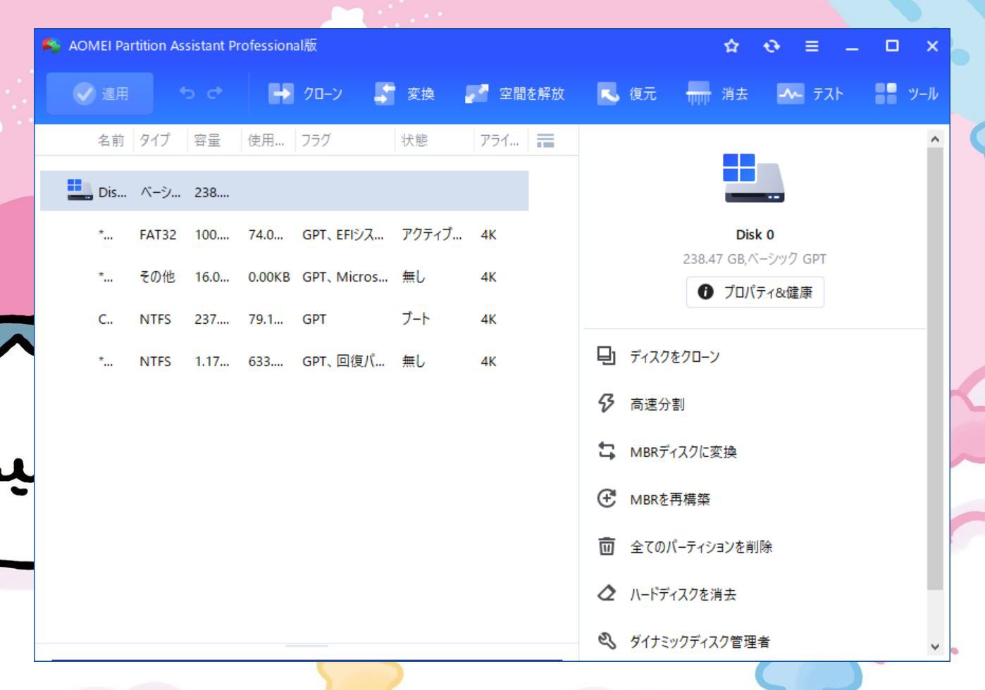Open the Tools (ツール) toolbar menu
The image size is (985, 690).
[x=906, y=94]
